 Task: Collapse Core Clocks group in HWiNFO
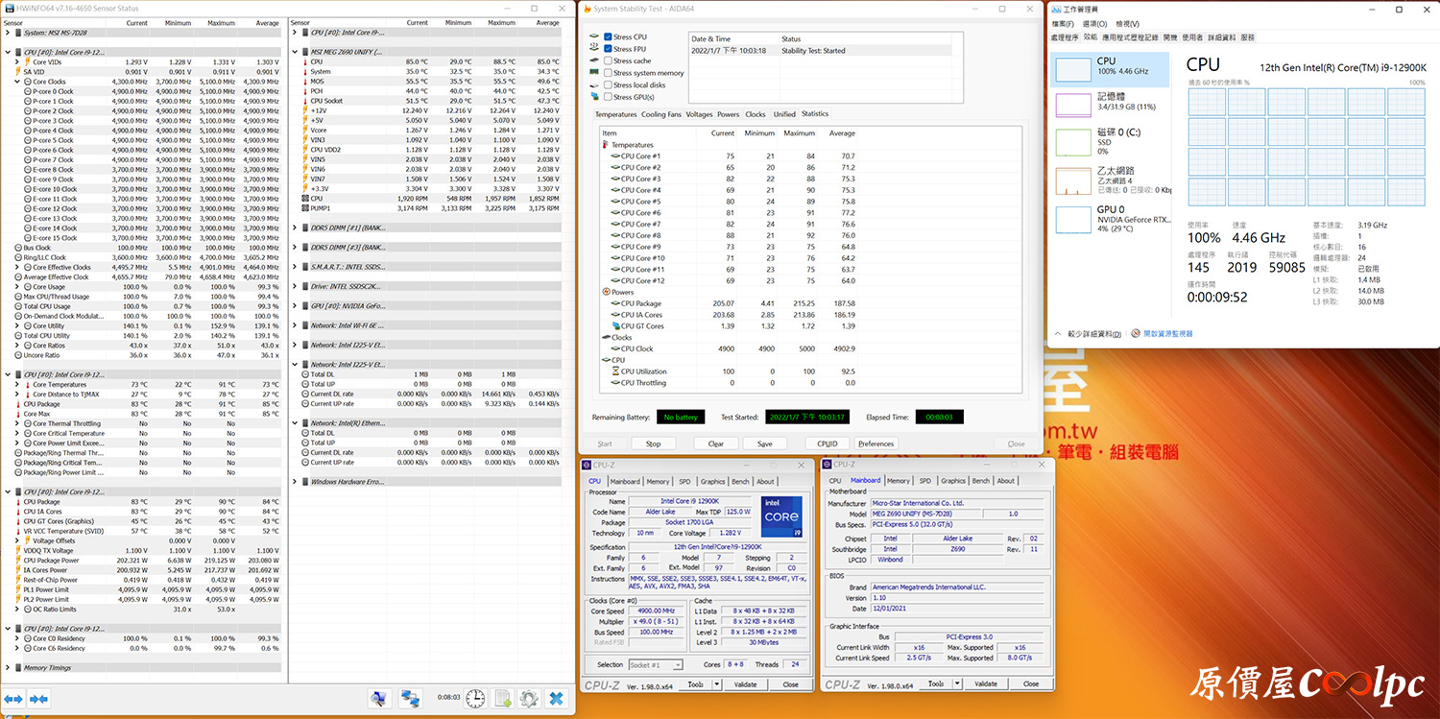click(17, 82)
